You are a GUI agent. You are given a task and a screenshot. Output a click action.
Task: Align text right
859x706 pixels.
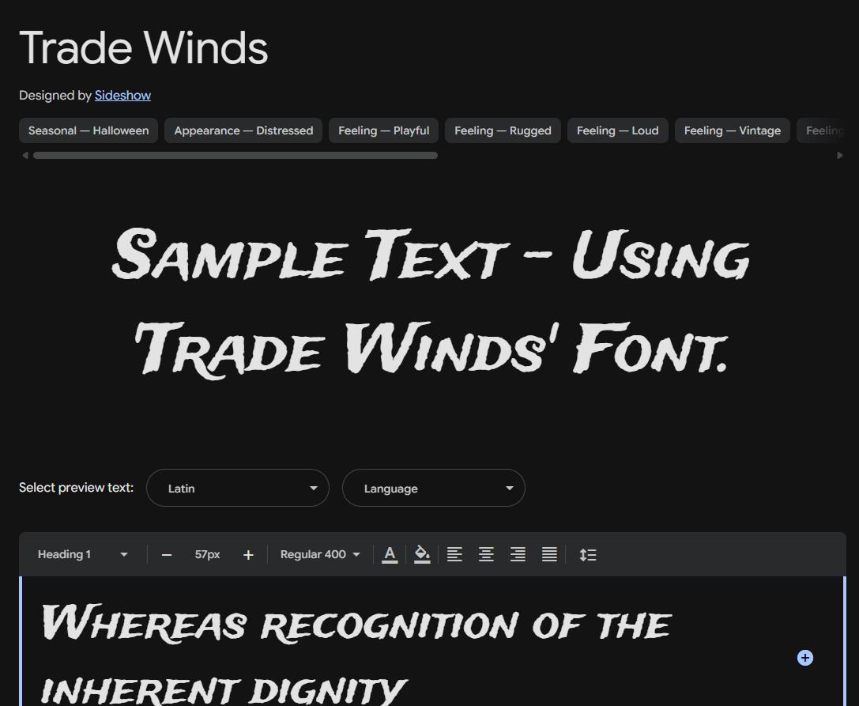pyautogui.click(x=518, y=554)
